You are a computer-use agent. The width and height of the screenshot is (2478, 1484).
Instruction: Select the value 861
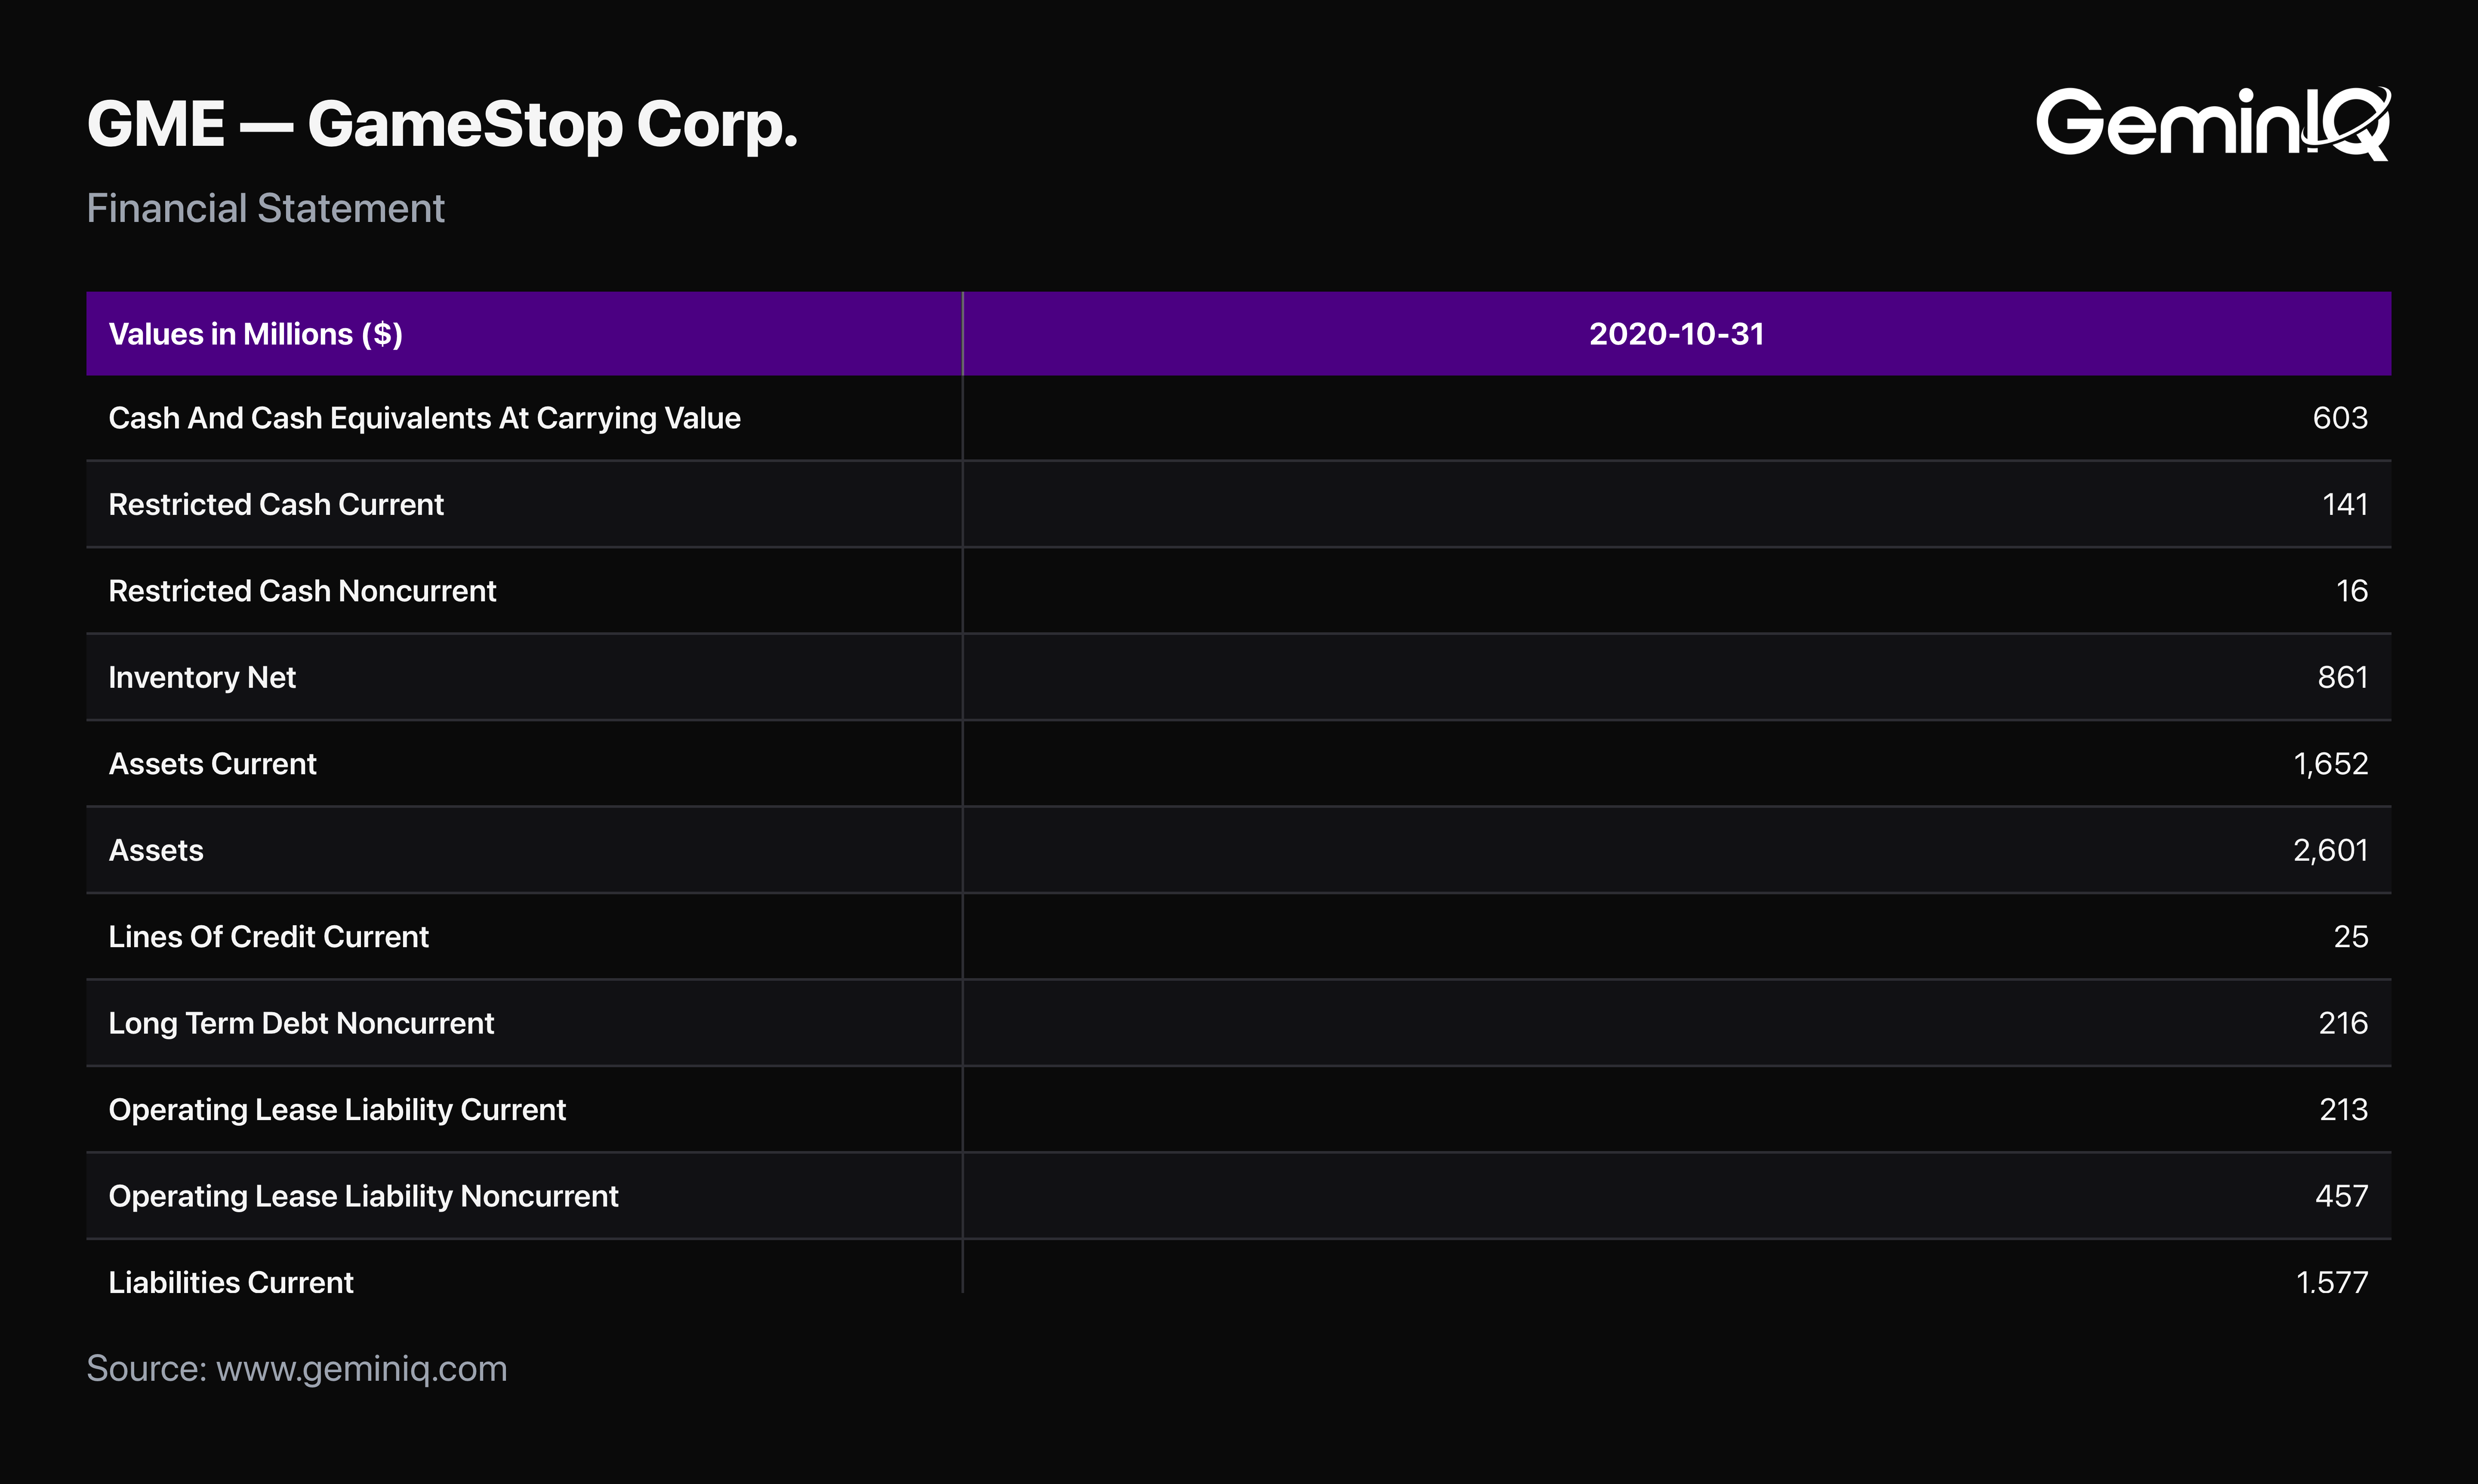tap(2343, 677)
